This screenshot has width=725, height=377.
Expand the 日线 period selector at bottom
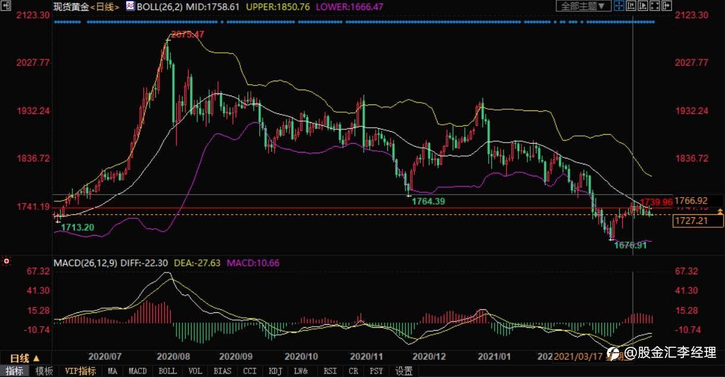[25, 358]
